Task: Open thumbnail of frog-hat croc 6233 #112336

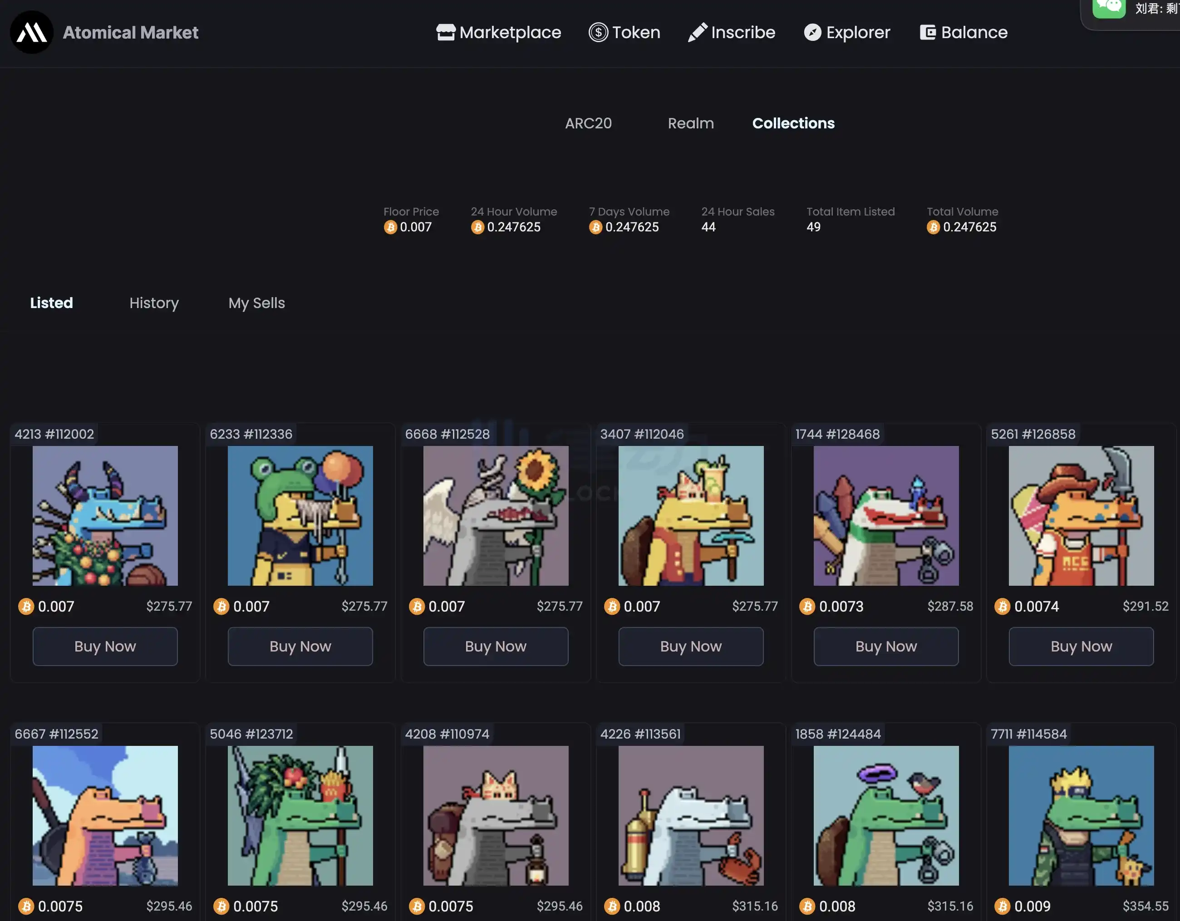Action: click(x=300, y=515)
